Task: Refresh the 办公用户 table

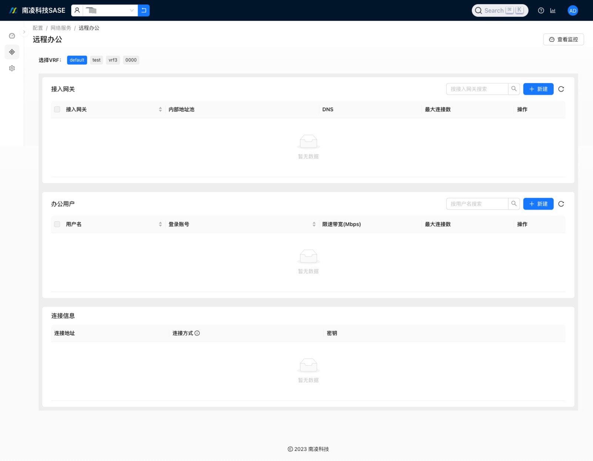Action: click(x=561, y=204)
